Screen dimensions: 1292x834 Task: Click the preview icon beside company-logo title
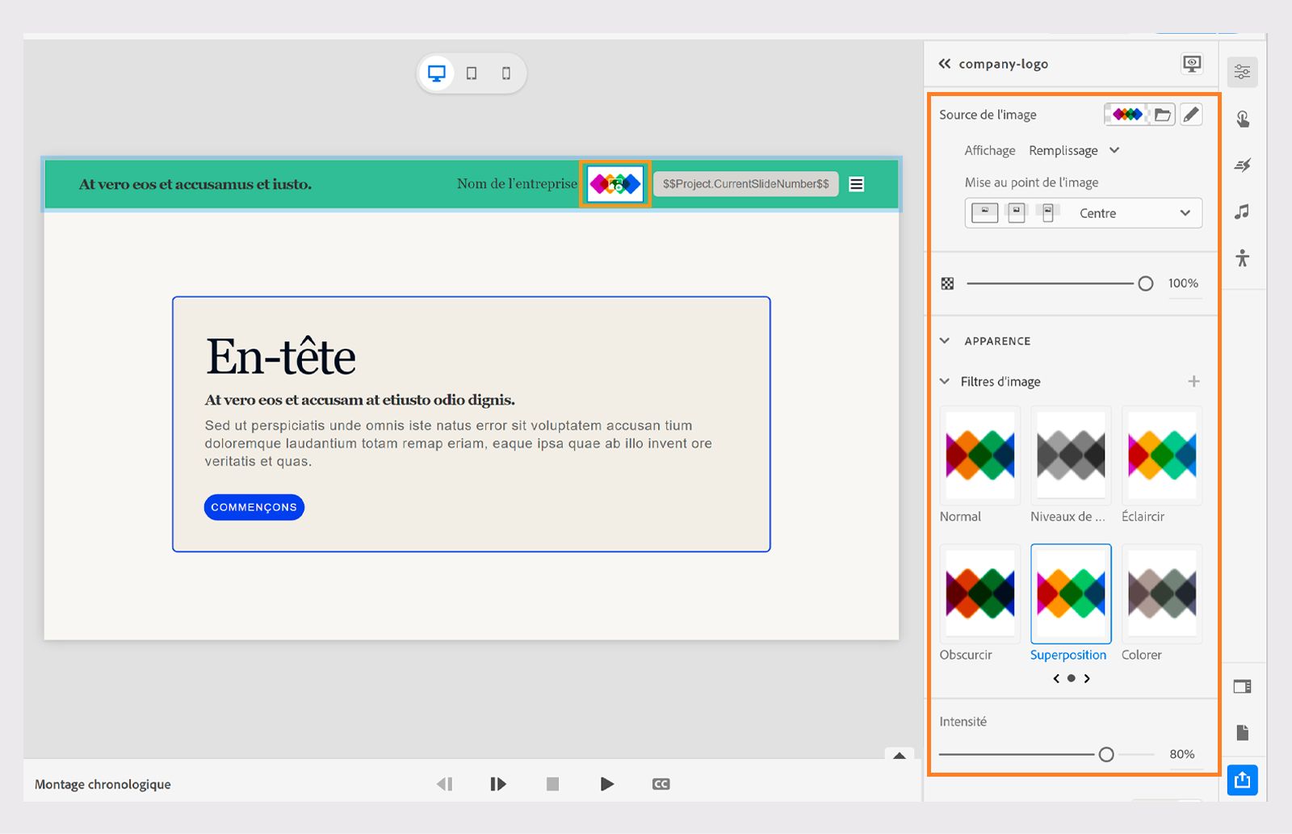(x=1192, y=64)
